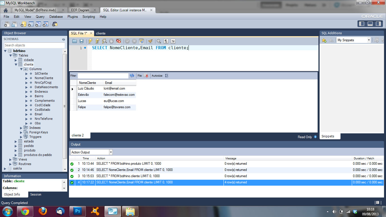
Task: Execute the SQL query with lightning bolt
Action: coord(90,41)
